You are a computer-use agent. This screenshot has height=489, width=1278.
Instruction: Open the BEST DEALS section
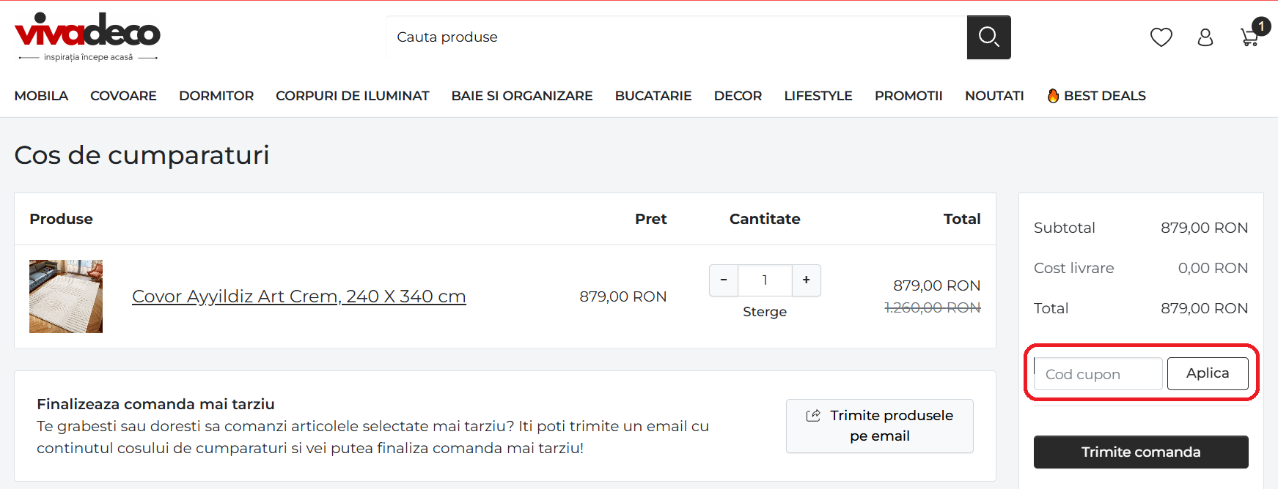click(x=1096, y=96)
